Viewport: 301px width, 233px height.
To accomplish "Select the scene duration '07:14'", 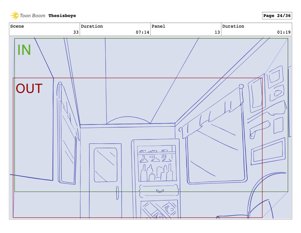I will [x=142, y=32].
